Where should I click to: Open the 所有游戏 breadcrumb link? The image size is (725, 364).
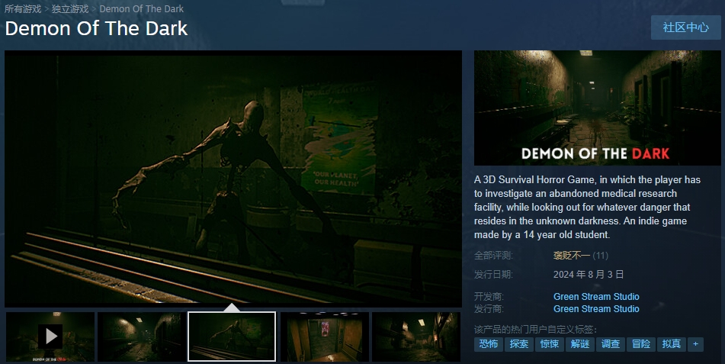[x=23, y=9]
